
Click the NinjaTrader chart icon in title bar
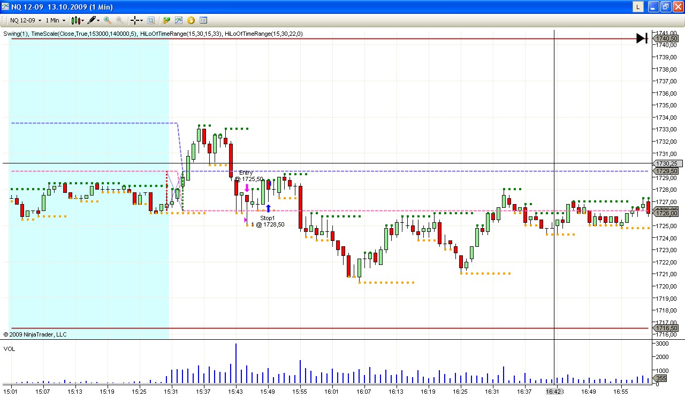(x=5, y=6)
